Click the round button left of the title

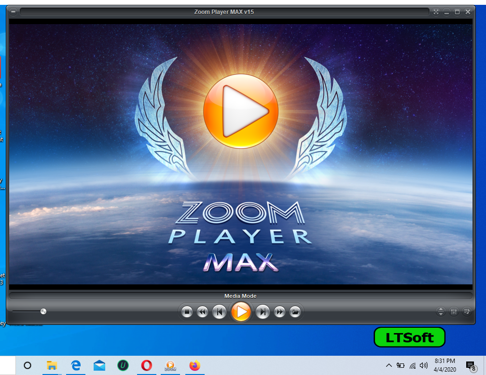point(13,12)
